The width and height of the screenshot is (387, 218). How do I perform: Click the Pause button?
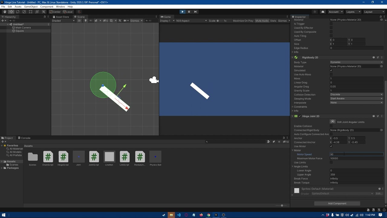coord(189,12)
